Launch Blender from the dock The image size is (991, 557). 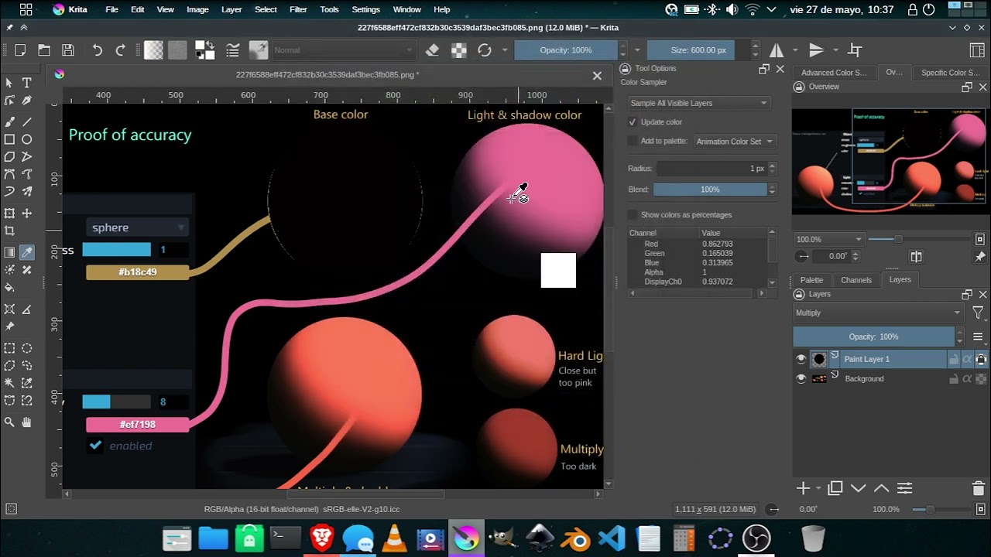point(575,538)
